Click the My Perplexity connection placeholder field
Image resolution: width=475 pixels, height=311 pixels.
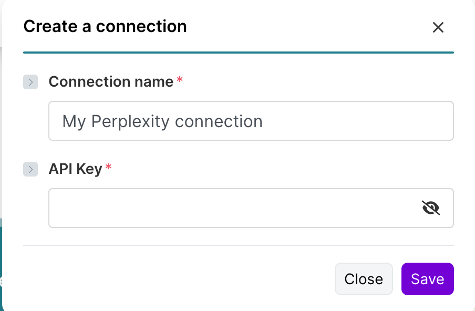click(210, 121)
